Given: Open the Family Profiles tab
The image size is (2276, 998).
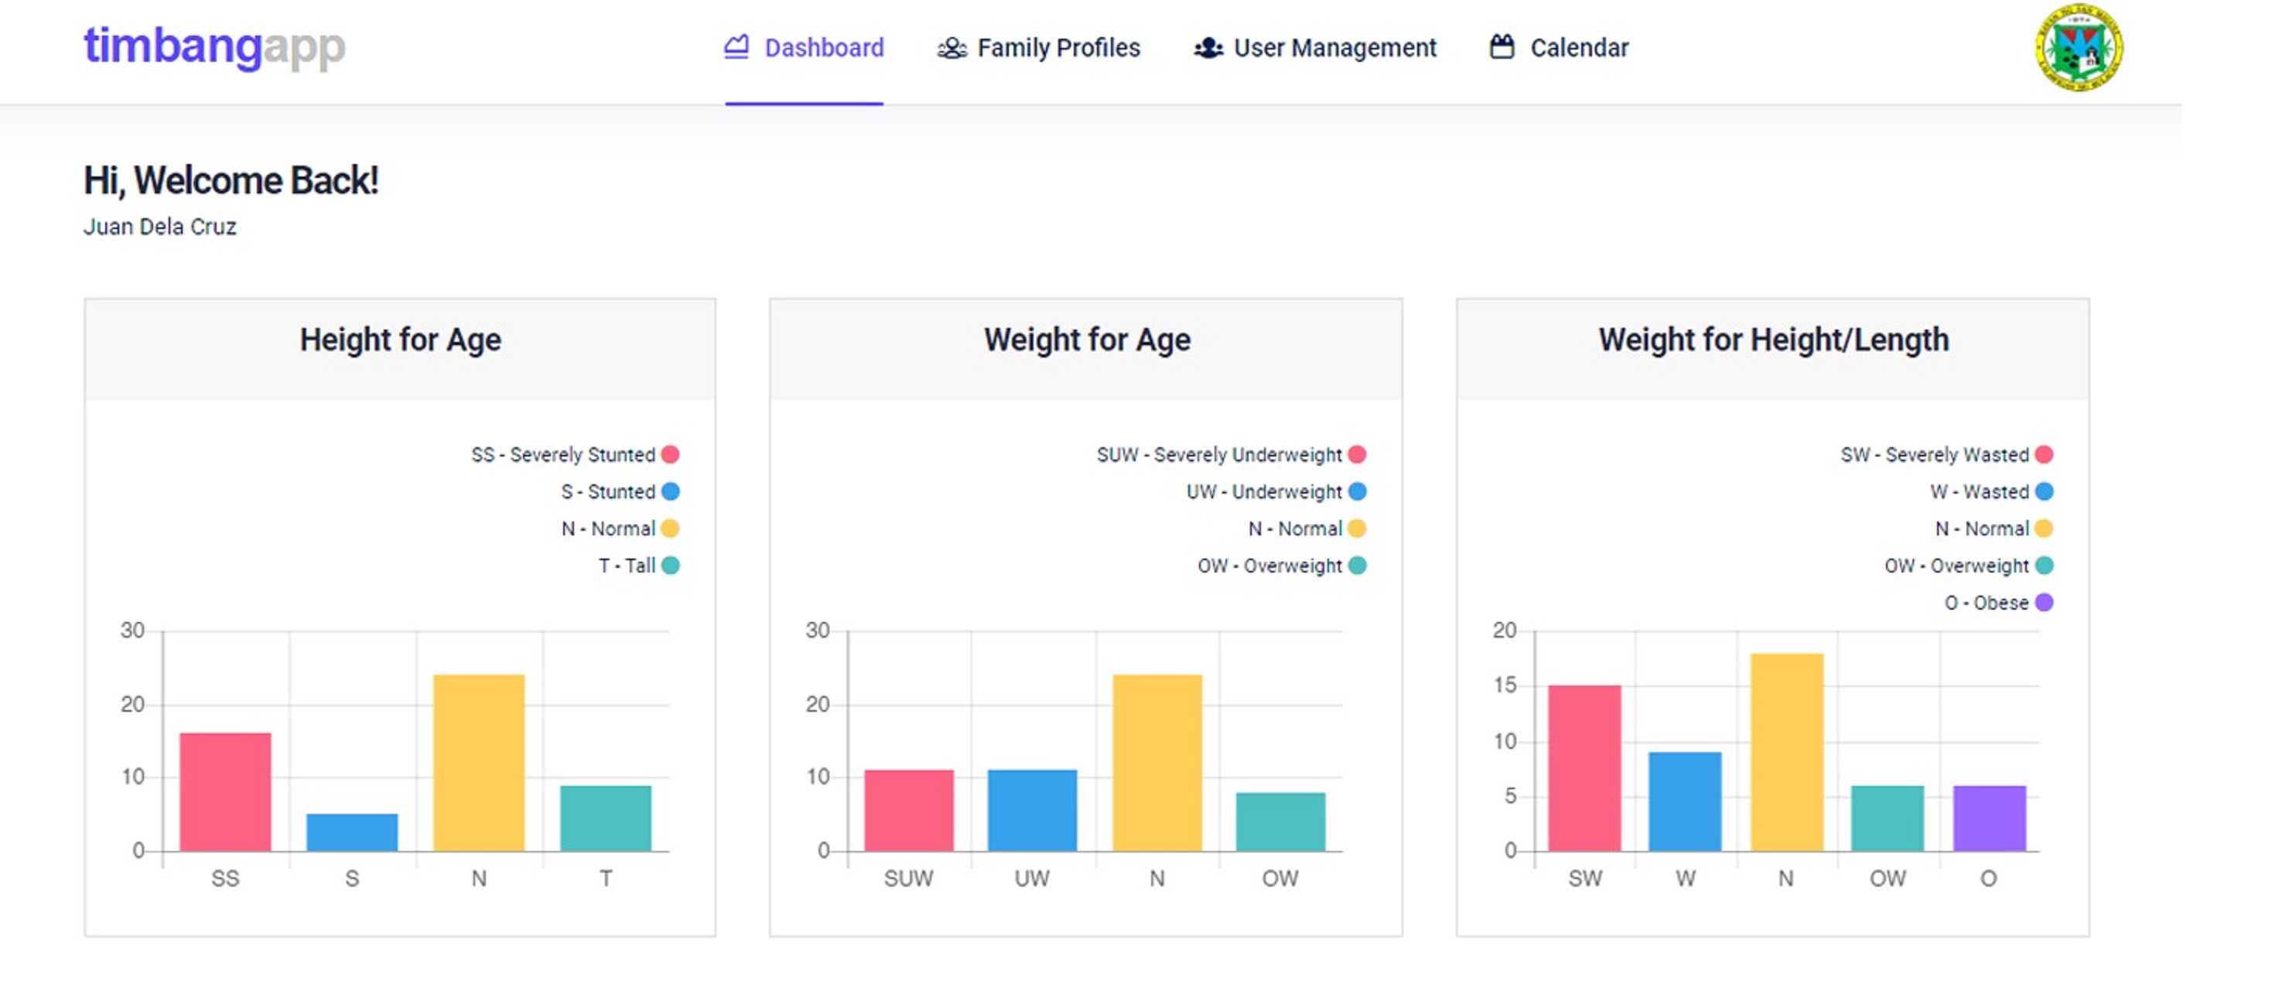Looking at the screenshot, I should 1058,48.
